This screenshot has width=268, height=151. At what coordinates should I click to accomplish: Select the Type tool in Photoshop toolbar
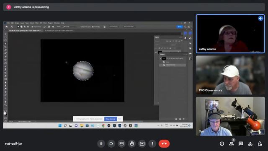(5, 92)
